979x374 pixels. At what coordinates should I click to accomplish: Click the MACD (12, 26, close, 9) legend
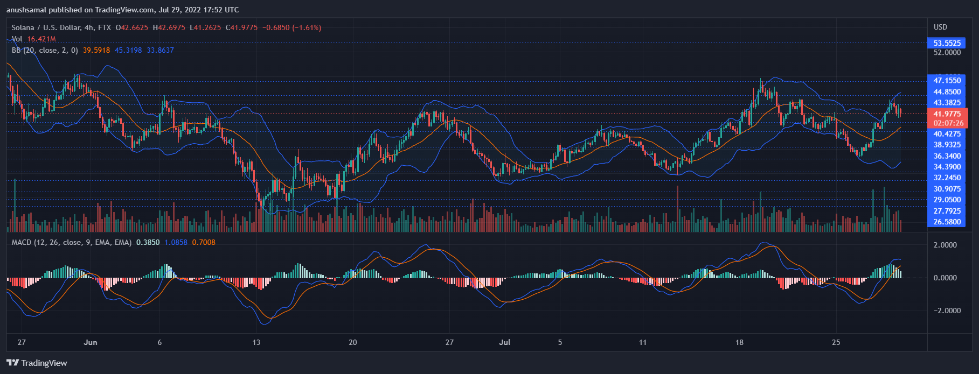(71, 242)
